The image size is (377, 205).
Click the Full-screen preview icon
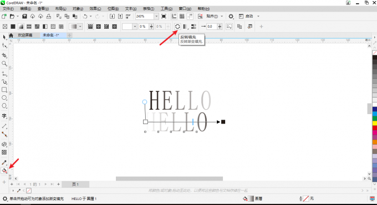(164, 16)
